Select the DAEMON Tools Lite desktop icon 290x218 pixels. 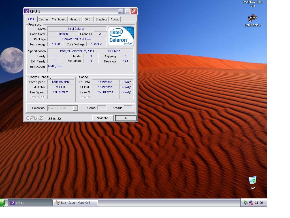click(x=253, y=3)
